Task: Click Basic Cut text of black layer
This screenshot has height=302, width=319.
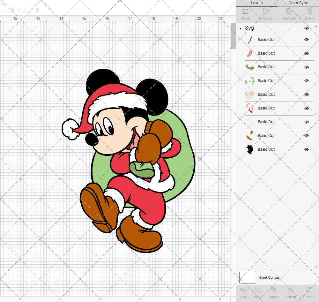Action: pyautogui.click(x=266, y=149)
